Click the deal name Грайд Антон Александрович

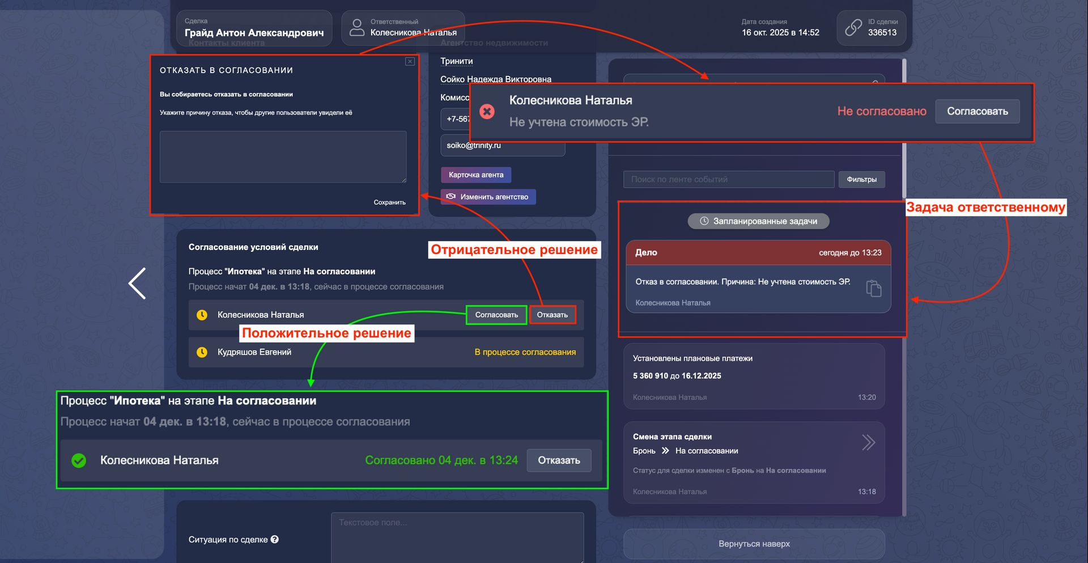pos(254,33)
